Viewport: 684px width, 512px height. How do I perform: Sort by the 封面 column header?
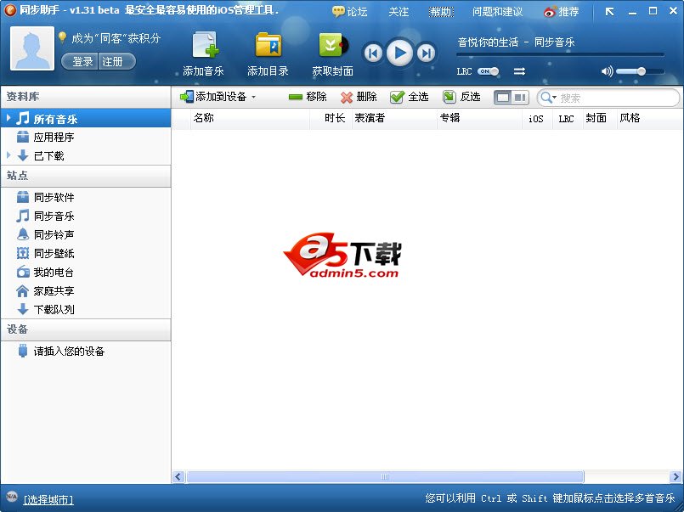(600, 119)
